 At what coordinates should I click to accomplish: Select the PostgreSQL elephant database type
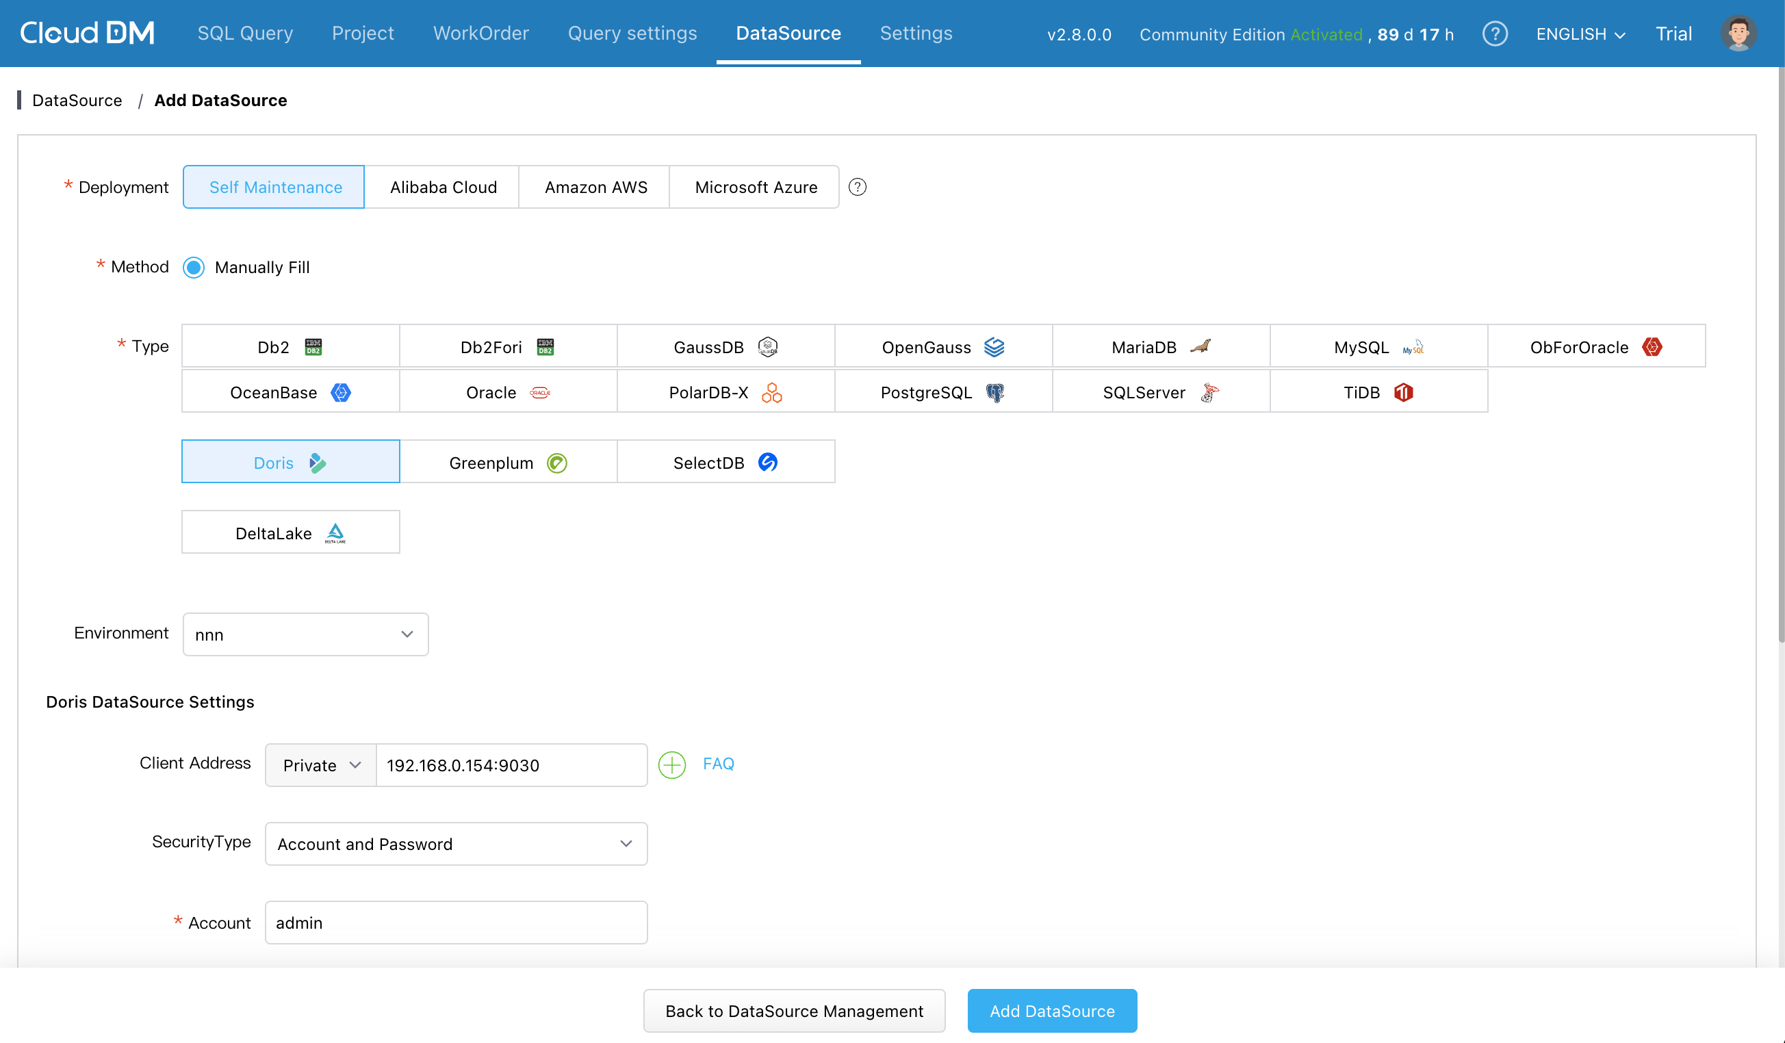(942, 392)
